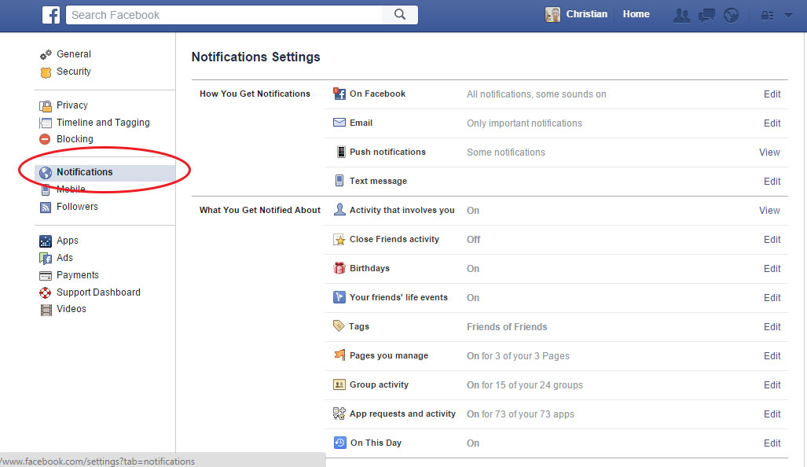Open messages icon in top bar
The height and width of the screenshot is (467, 807).
pyautogui.click(x=706, y=16)
